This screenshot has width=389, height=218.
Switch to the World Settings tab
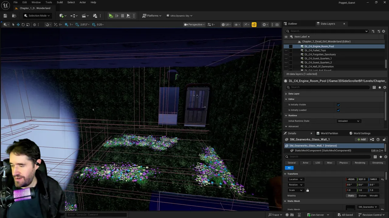click(360, 133)
